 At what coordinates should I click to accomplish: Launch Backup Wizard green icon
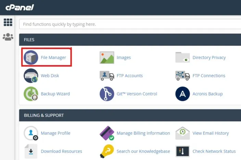point(31,94)
